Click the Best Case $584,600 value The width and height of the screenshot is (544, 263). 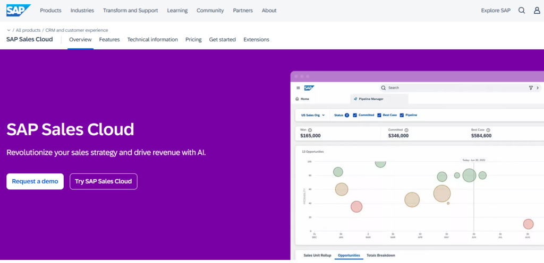[481, 136]
